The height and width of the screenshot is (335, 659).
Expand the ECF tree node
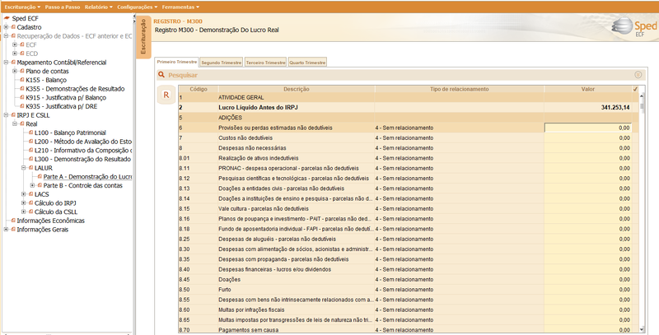pos(15,45)
